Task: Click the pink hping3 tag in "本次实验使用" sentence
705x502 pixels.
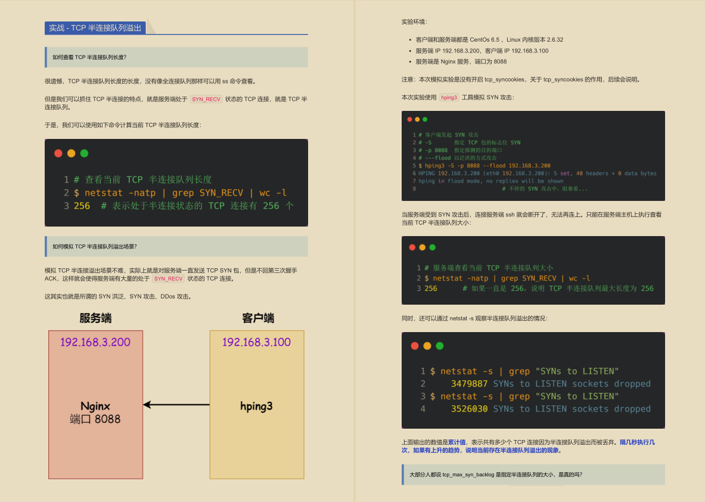Action: (x=449, y=97)
